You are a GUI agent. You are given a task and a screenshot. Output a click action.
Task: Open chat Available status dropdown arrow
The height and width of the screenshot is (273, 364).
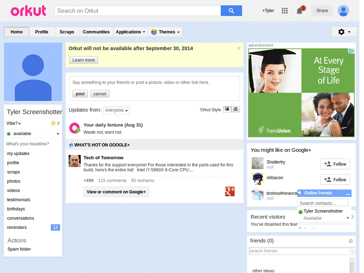[348, 218]
